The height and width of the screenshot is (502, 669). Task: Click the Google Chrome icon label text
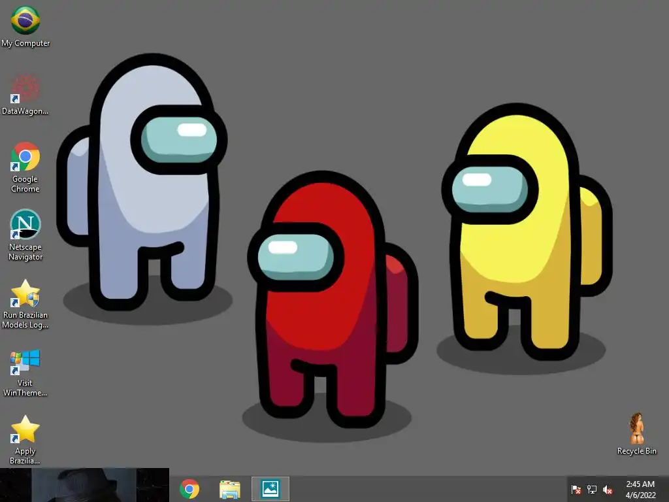click(25, 184)
